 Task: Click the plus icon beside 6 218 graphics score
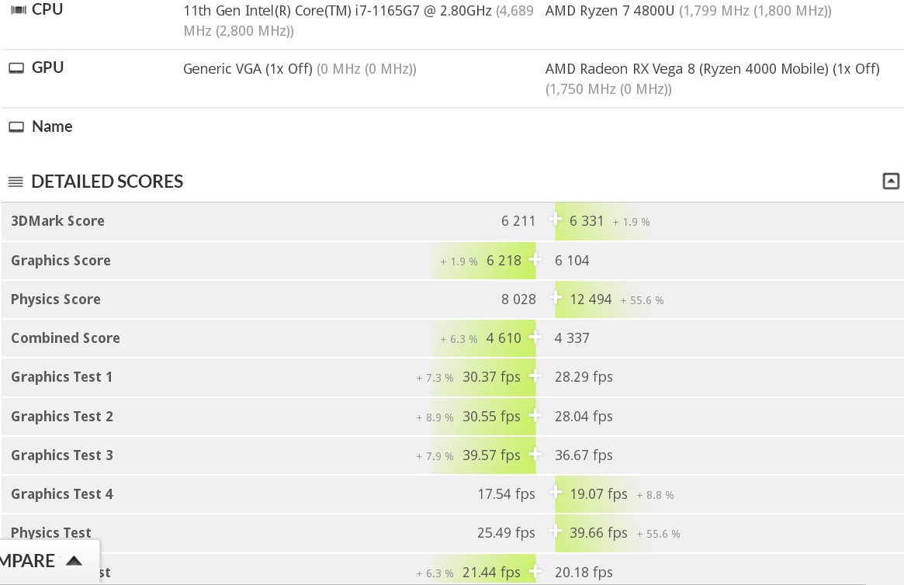pyautogui.click(x=535, y=260)
